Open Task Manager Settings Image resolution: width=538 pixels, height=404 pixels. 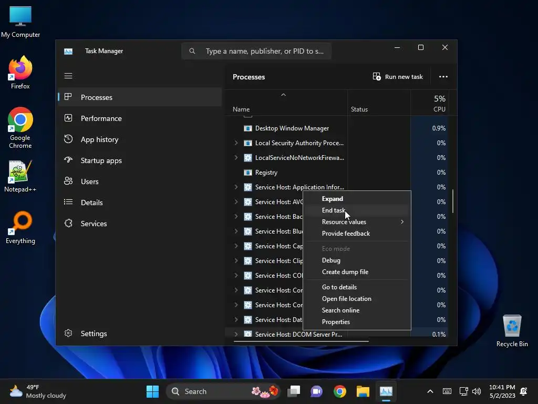140,333
